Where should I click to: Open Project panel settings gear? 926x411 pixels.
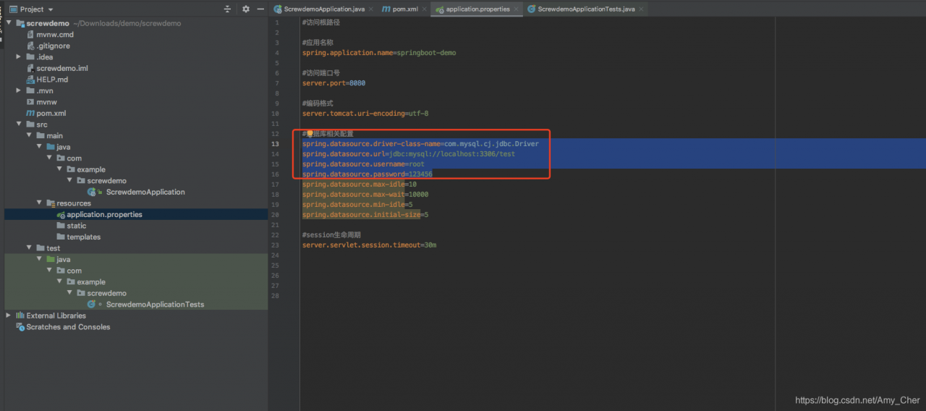point(245,9)
